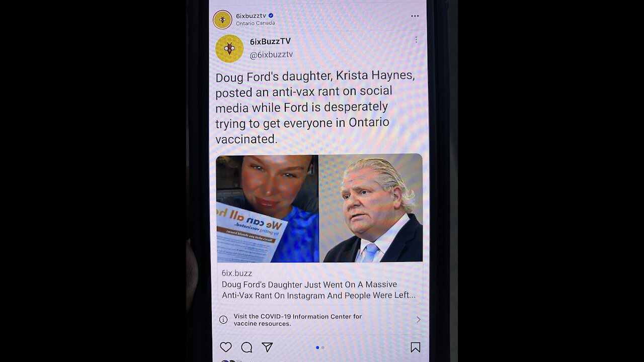Tap the Doug Ford photo on right

(x=371, y=208)
